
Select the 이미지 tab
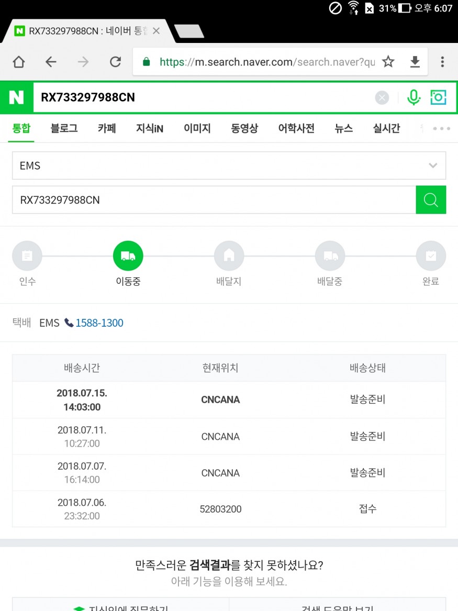click(x=197, y=128)
